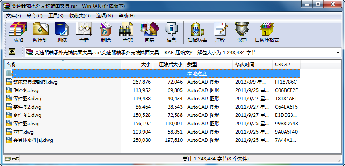Screen dimensions: 345x166
Task: Click the icon of 零件图1.dwg
Action: pos(9,115)
